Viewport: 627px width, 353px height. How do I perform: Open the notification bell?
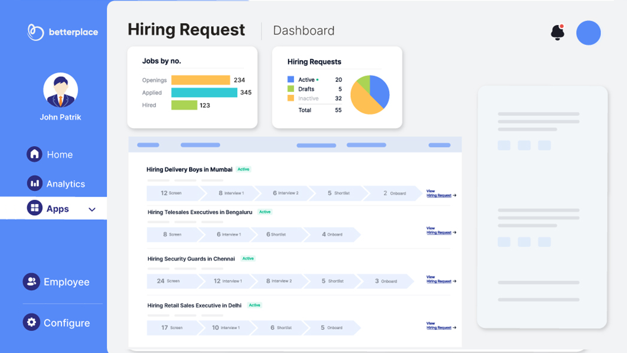557,32
